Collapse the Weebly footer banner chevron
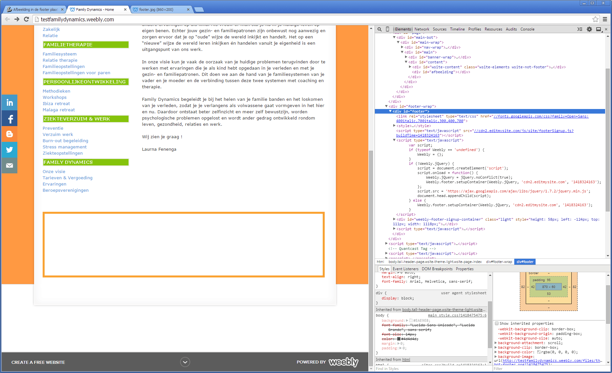 click(185, 362)
